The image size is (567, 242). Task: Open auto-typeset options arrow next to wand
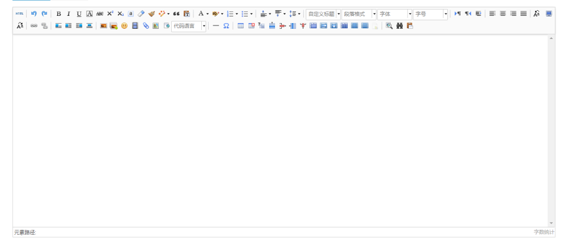pos(168,14)
